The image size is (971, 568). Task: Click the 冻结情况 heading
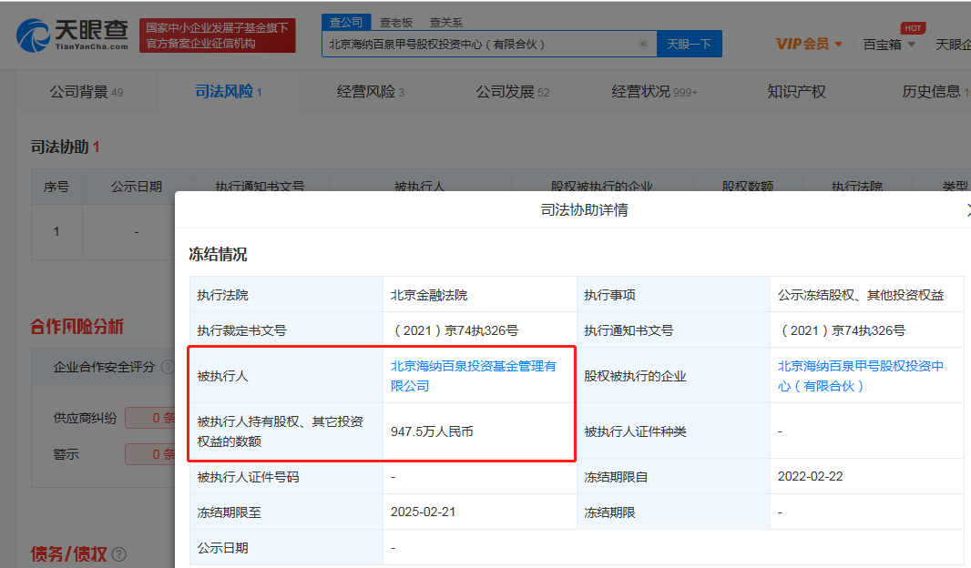218,254
